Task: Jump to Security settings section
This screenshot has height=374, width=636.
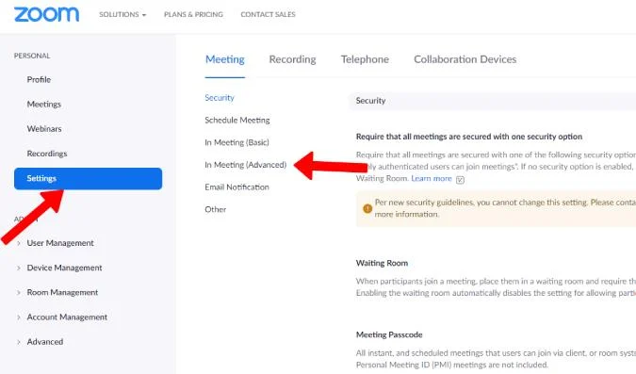Action: point(220,98)
